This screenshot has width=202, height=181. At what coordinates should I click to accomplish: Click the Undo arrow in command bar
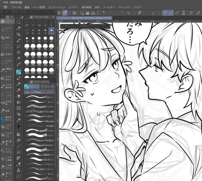click(104, 13)
